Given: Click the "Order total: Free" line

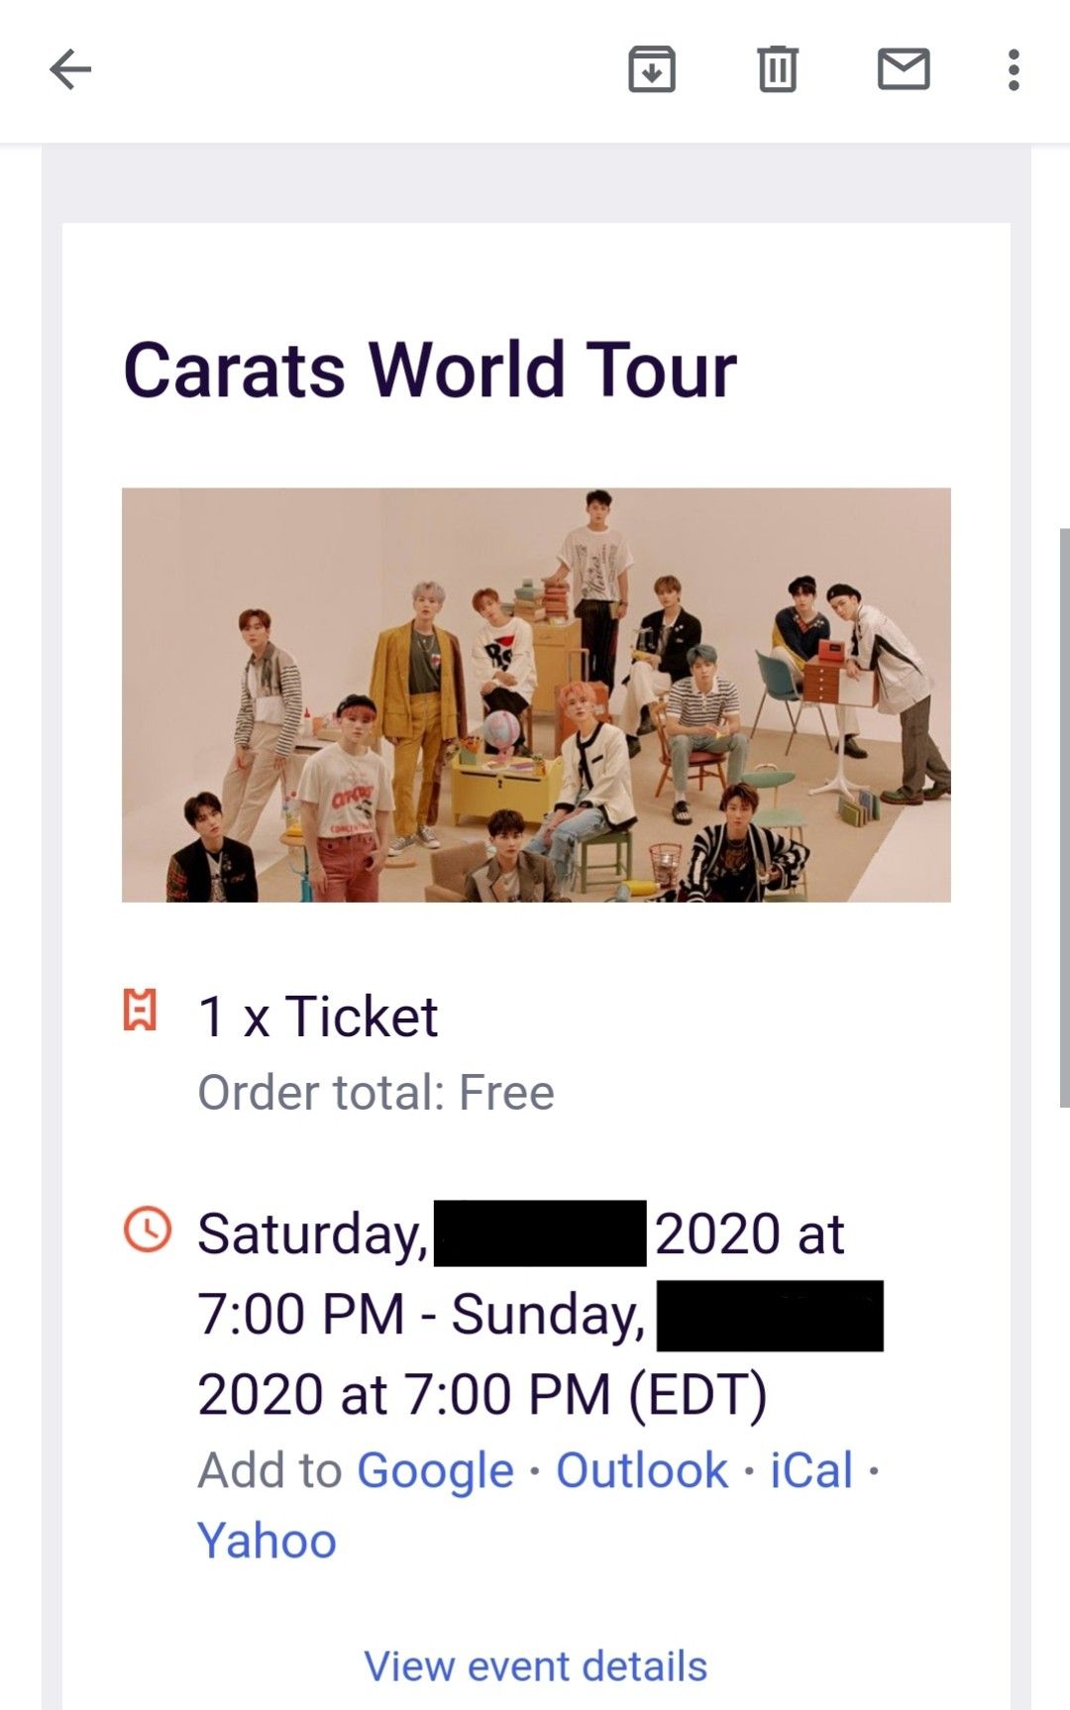Looking at the screenshot, I should [x=375, y=1093].
